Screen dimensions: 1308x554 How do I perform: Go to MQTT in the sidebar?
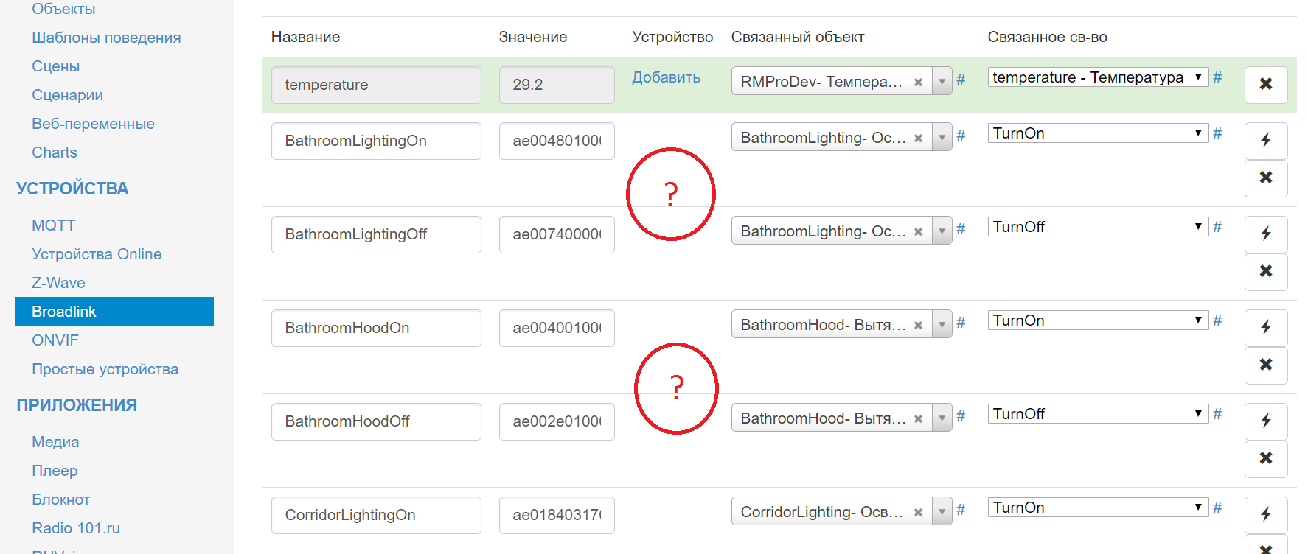[53, 225]
